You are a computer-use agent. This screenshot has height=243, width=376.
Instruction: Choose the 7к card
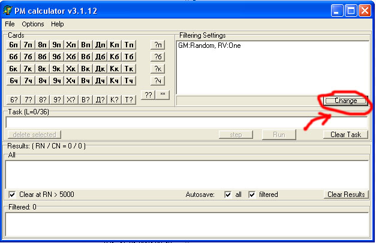[x=28, y=69]
